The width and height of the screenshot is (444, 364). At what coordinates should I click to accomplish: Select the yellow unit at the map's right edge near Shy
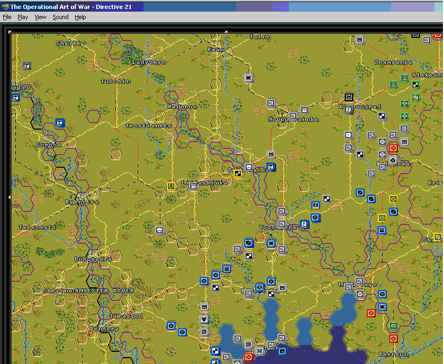click(438, 236)
